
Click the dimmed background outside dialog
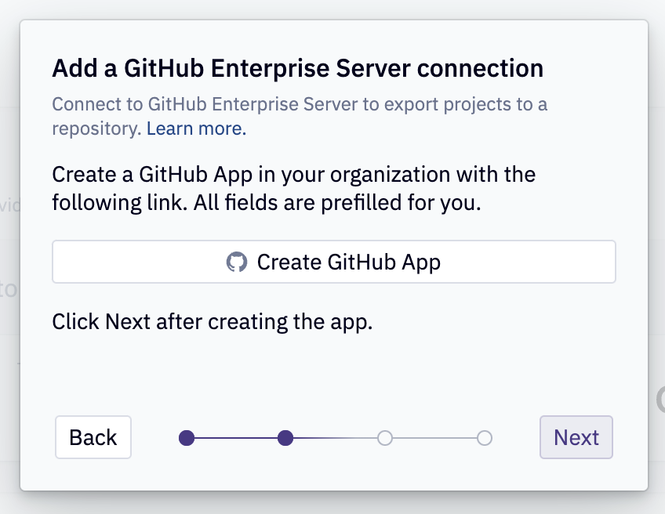pyautogui.click(x=9, y=257)
